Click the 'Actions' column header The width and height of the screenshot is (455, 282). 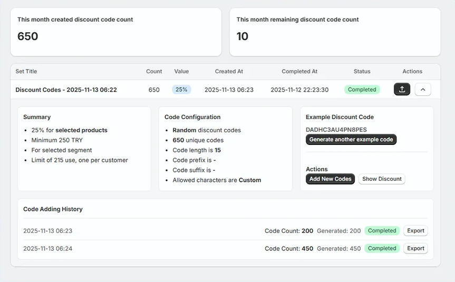pos(412,71)
